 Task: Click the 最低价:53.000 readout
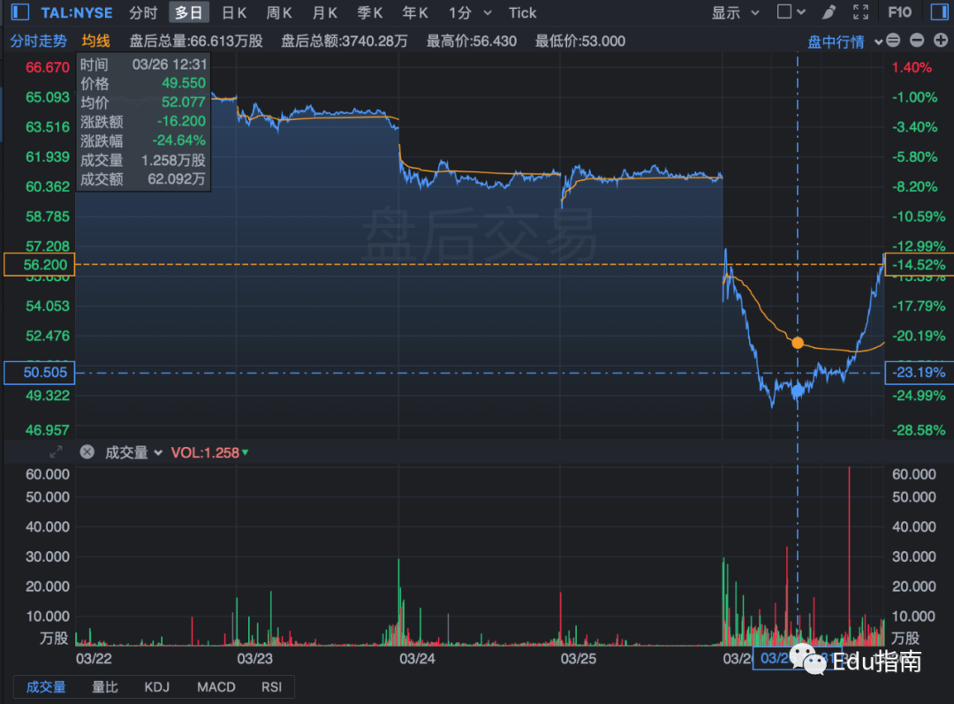[579, 41]
